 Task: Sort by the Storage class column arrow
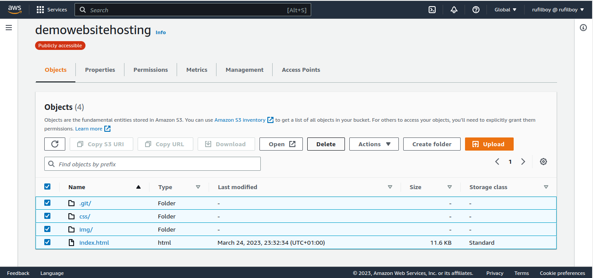pyautogui.click(x=546, y=187)
